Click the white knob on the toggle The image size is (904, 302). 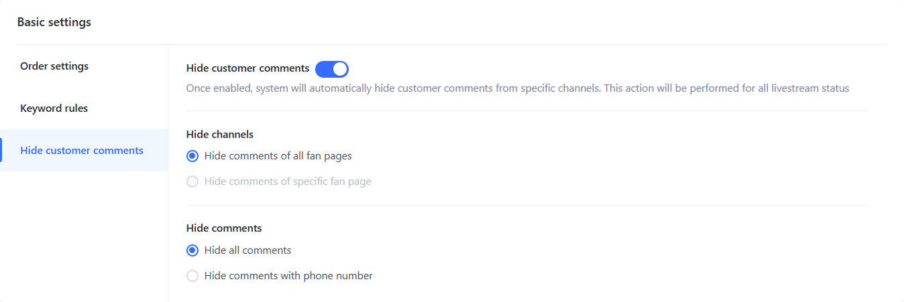click(x=340, y=68)
